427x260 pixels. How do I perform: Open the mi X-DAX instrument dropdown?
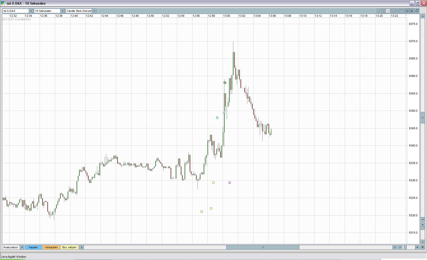pyautogui.click(x=31, y=11)
